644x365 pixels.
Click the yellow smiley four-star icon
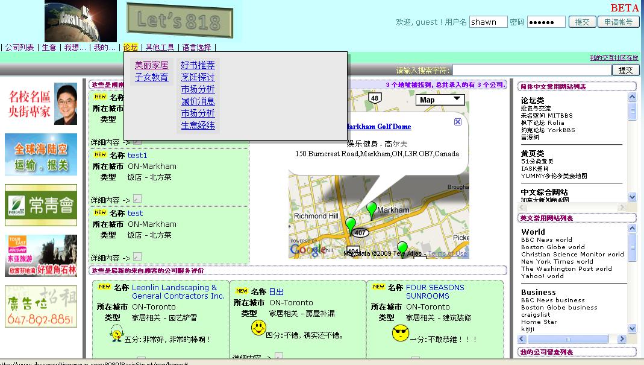258,328
